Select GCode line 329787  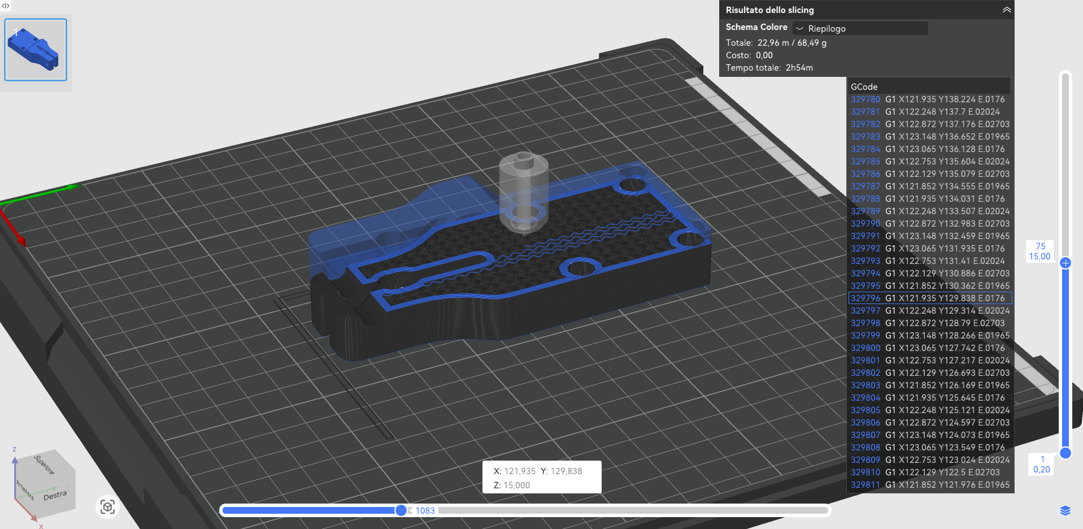930,186
